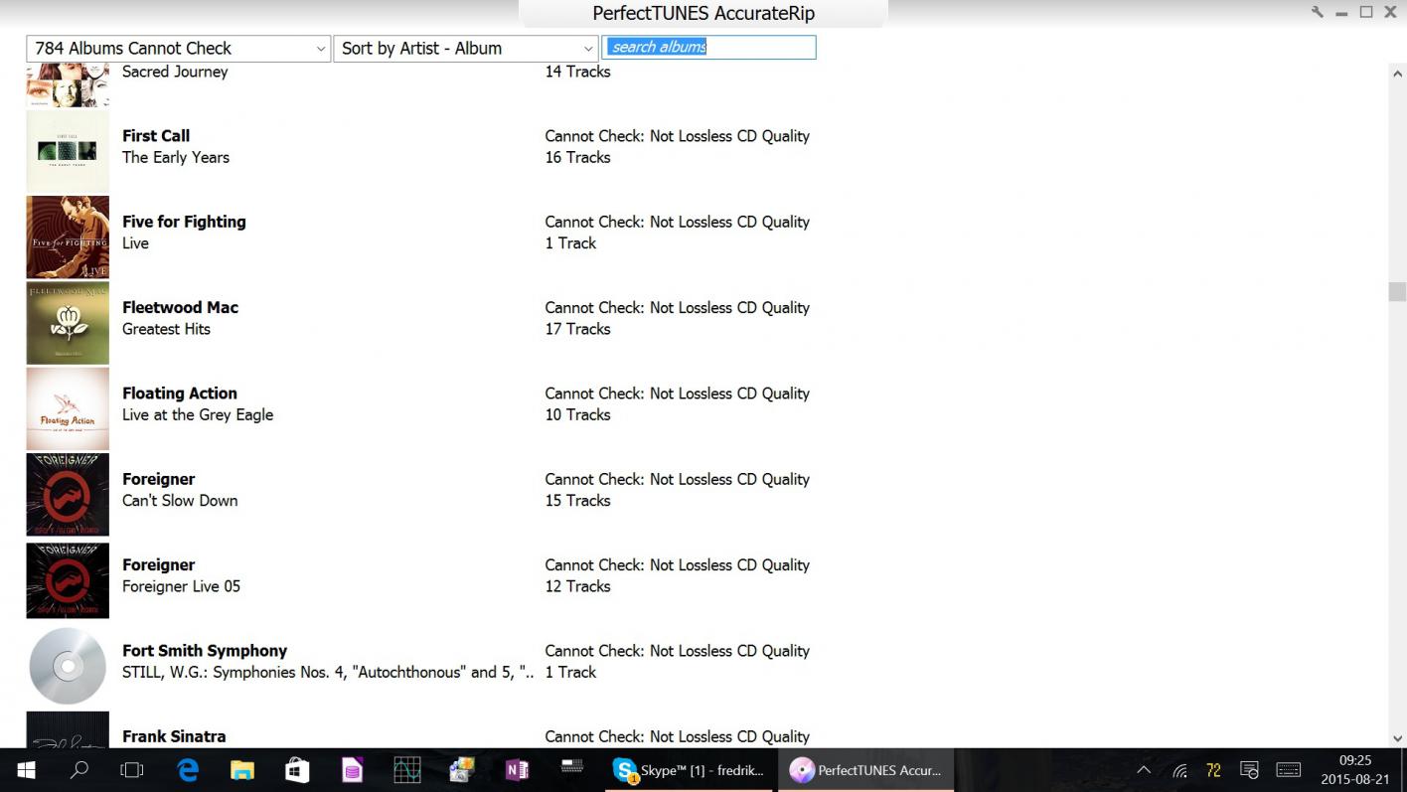Click the Greatest Hits album title

[166, 329]
